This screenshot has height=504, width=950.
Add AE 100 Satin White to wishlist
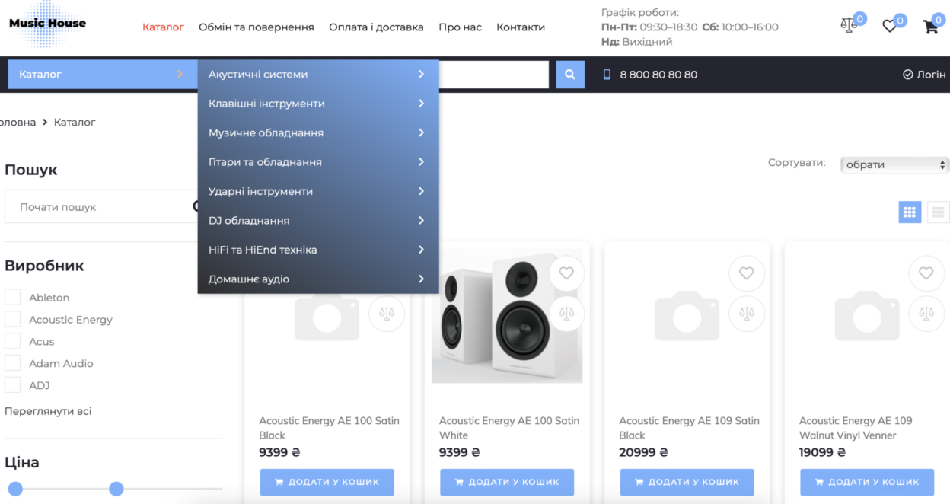(566, 273)
